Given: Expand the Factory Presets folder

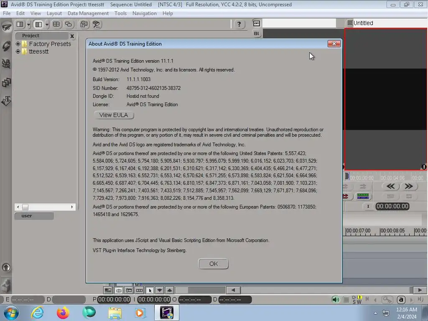Looking at the screenshot, I should pyautogui.click(x=18, y=44).
